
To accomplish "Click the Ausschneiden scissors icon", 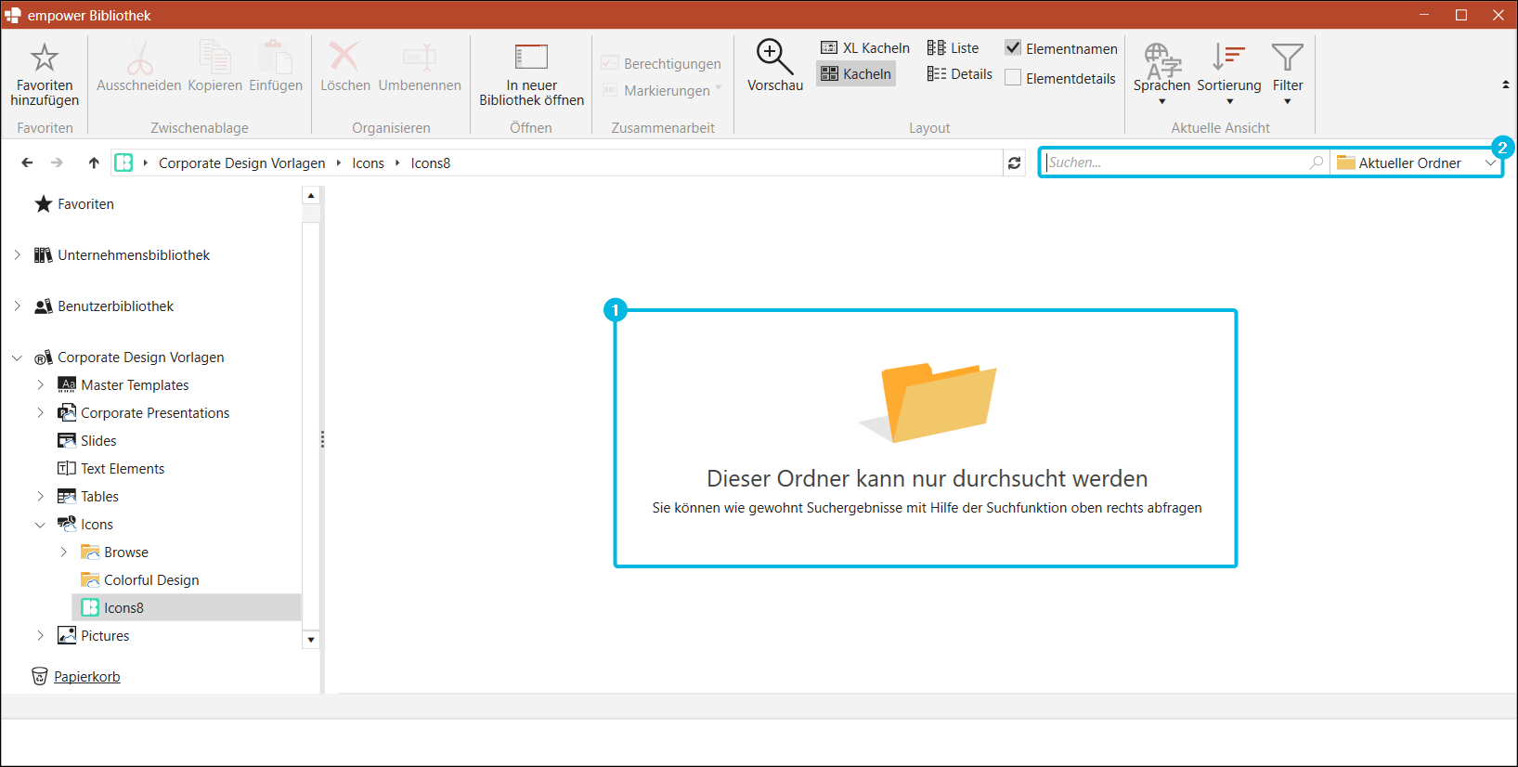I will pos(139,58).
